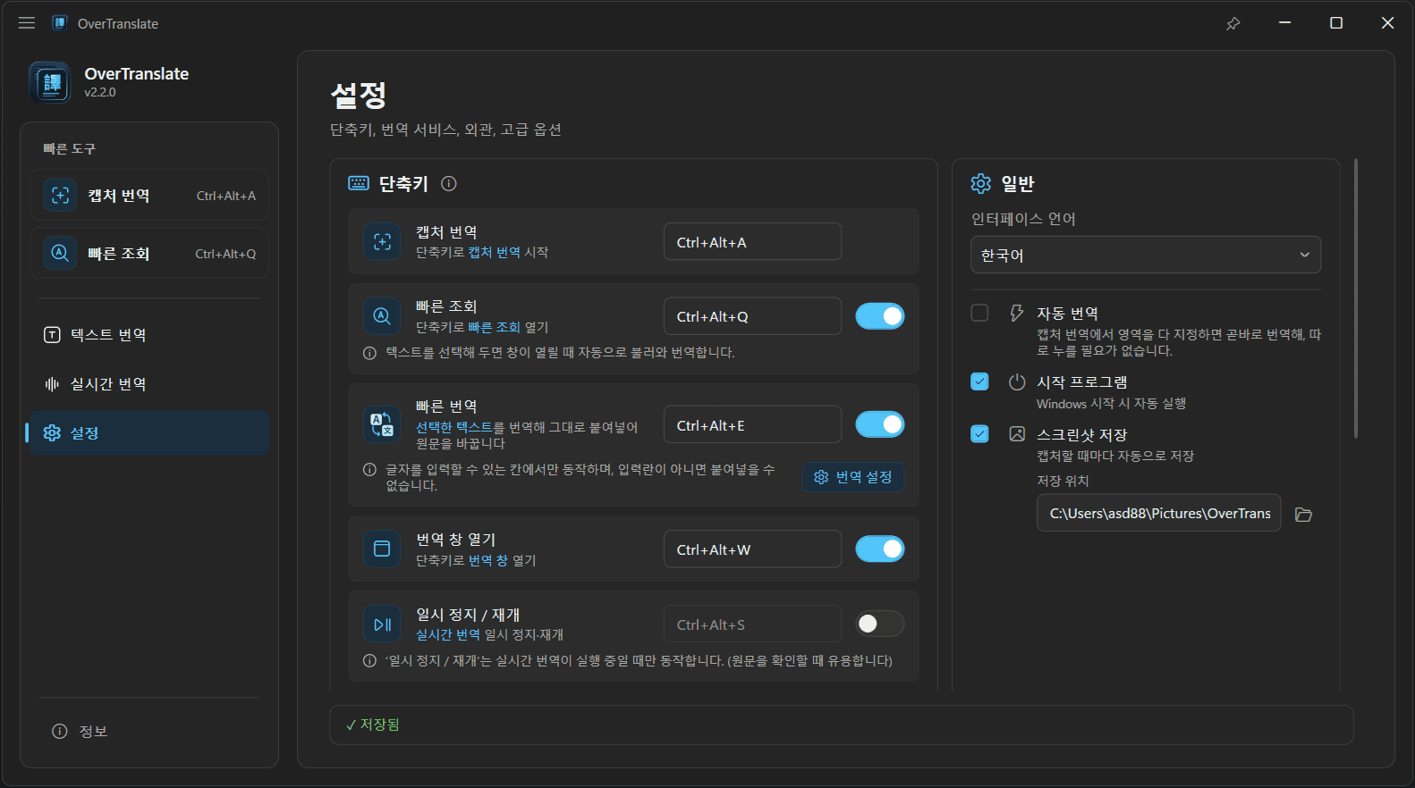The image size is (1415, 788).
Task: Edit the Ctrl+Alt+Q shortcut field
Action: coord(752,316)
